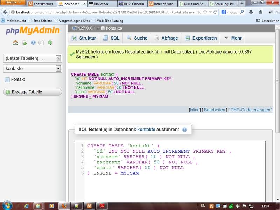This screenshot has width=280, height=210.
Task: Open the kontakte database dropdown
Action: (x=58, y=69)
